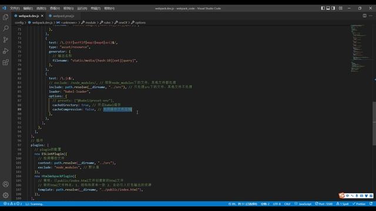Open errors and warnings in status bar
This screenshot has height=211, width=376.
click(x=12, y=204)
